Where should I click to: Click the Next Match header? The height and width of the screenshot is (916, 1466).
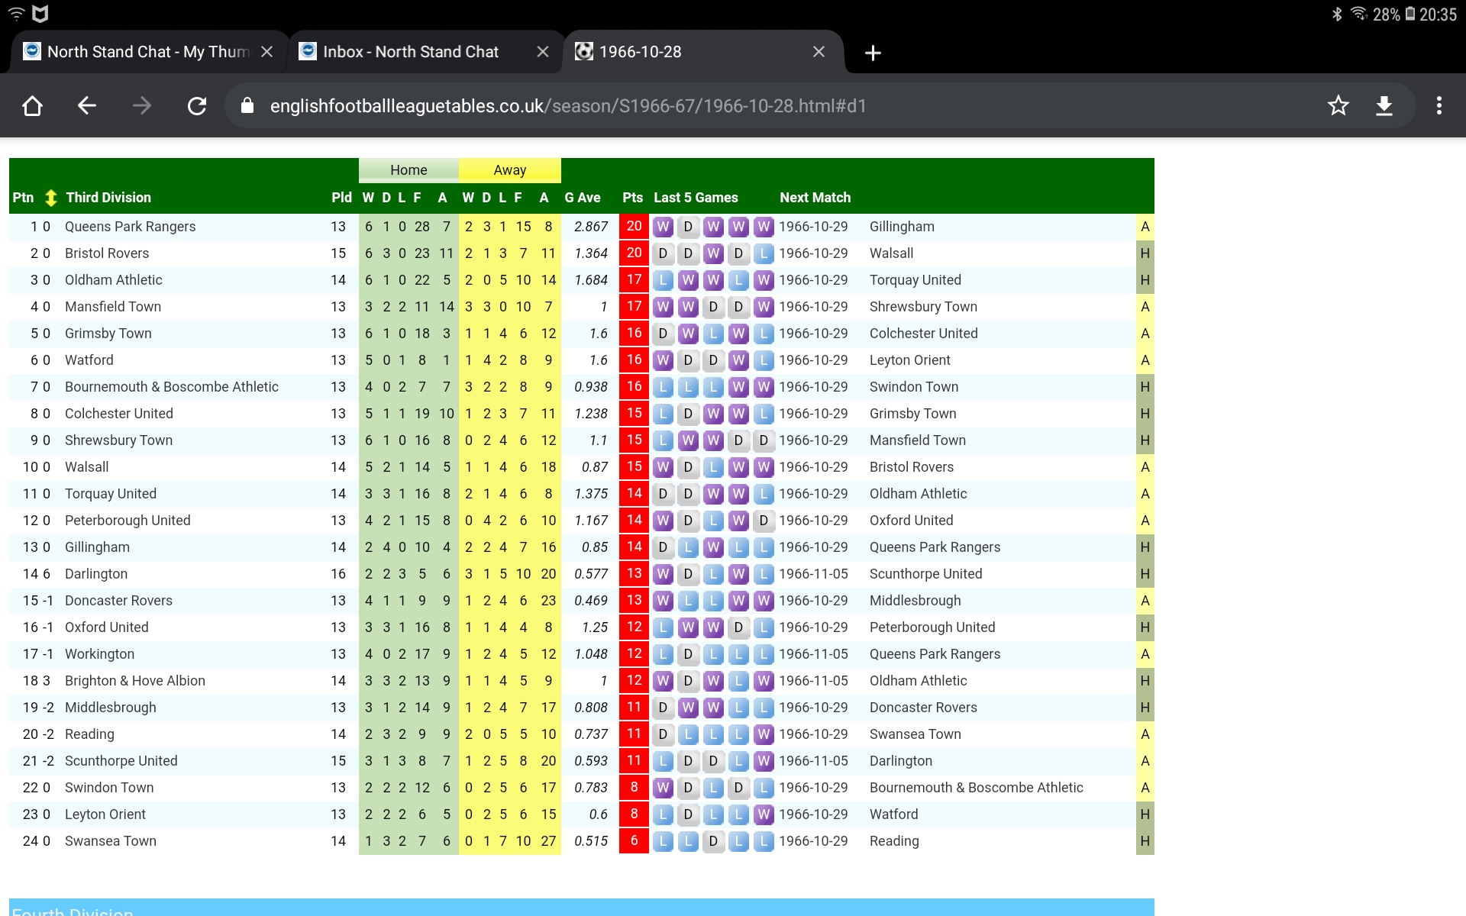815,198
